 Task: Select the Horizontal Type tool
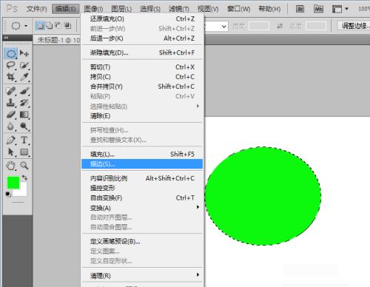click(x=24, y=140)
